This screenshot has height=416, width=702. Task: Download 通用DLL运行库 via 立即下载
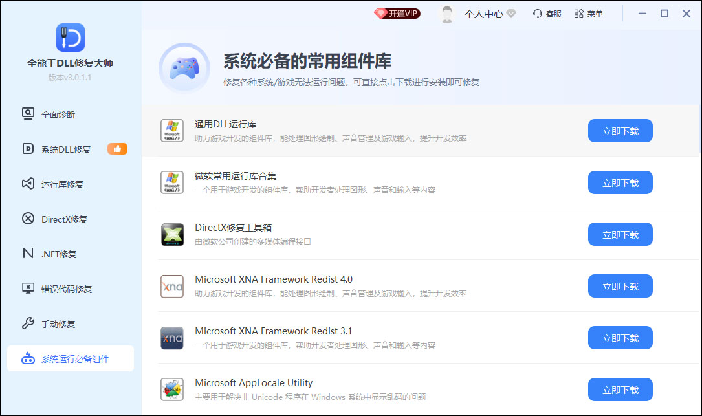pos(620,131)
